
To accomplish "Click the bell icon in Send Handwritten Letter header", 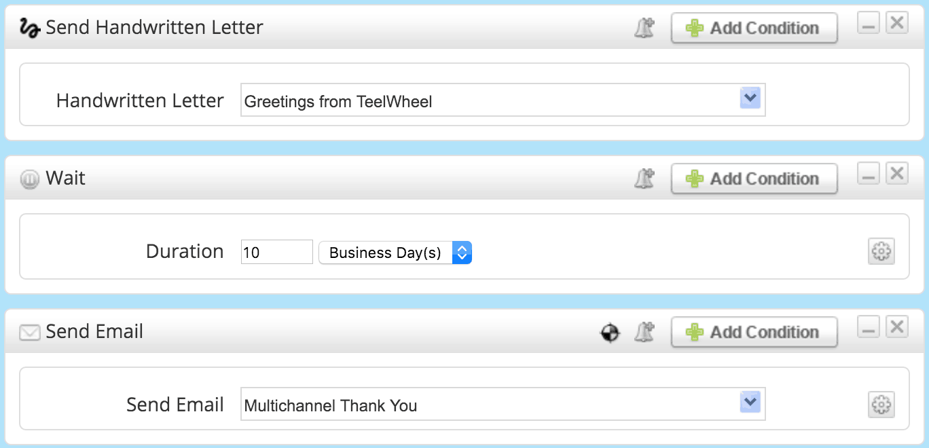I will coord(644,28).
